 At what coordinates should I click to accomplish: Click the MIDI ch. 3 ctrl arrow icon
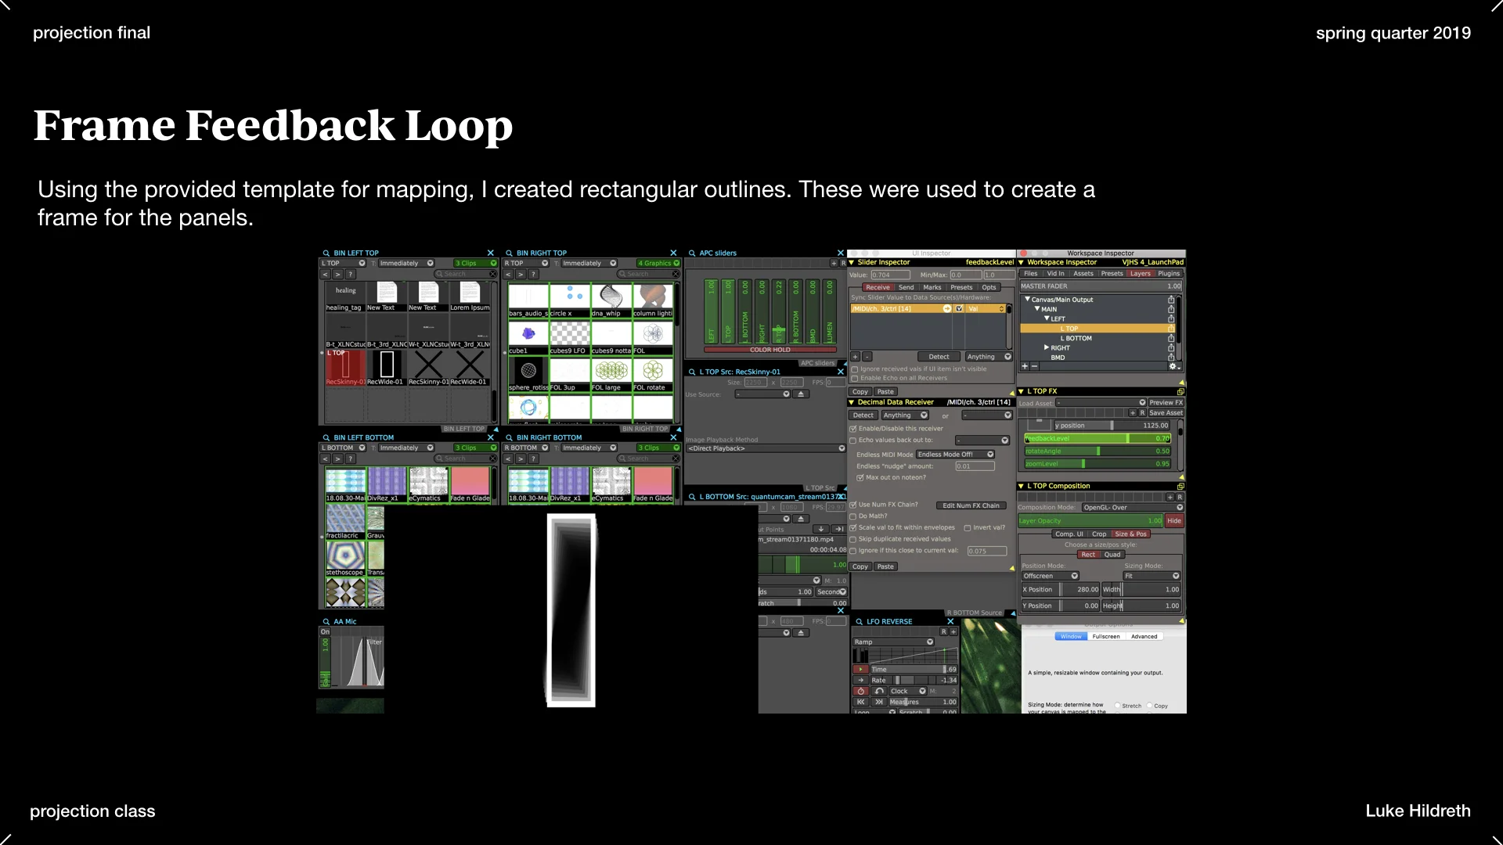[x=946, y=309]
